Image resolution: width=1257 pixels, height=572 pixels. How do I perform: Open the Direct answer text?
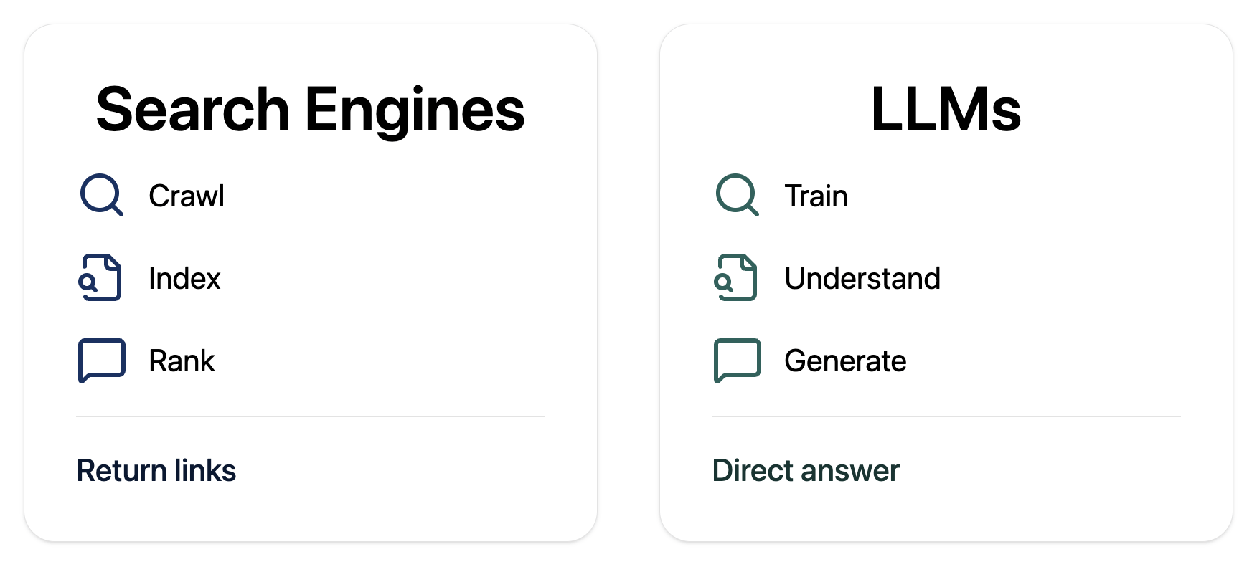[805, 471]
